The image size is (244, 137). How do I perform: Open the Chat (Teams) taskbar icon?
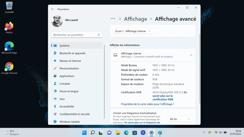(109, 133)
